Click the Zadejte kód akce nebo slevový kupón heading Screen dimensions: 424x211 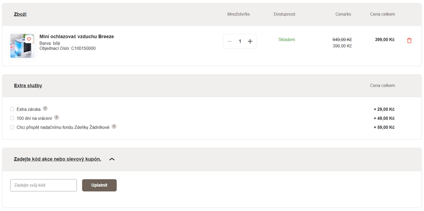[x=57, y=159]
